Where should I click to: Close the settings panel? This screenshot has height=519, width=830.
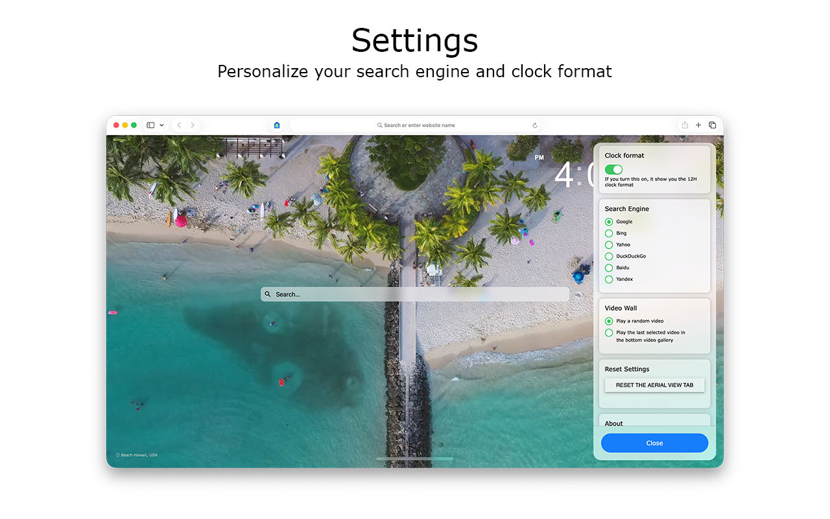[x=654, y=443]
